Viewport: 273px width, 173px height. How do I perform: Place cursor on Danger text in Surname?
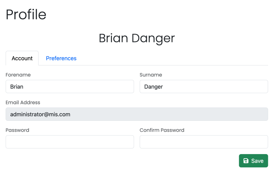pos(154,87)
